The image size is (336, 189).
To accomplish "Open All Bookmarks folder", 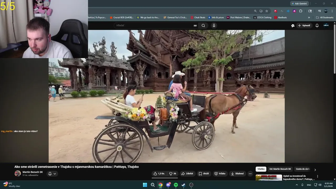I will click(x=325, y=18).
